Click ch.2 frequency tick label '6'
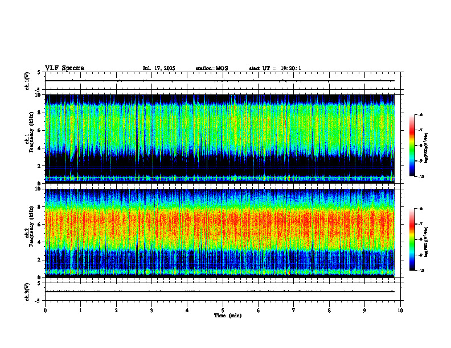This screenshot has width=451, height=348. click(x=40, y=225)
